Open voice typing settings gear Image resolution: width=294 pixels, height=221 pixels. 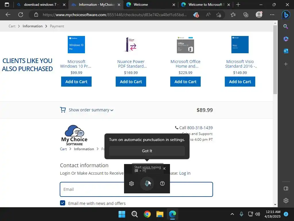(131, 183)
